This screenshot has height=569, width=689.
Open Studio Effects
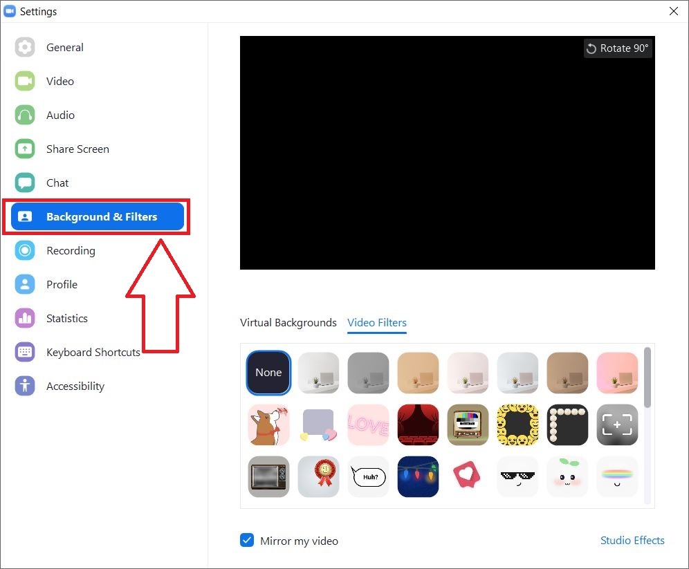[632, 540]
